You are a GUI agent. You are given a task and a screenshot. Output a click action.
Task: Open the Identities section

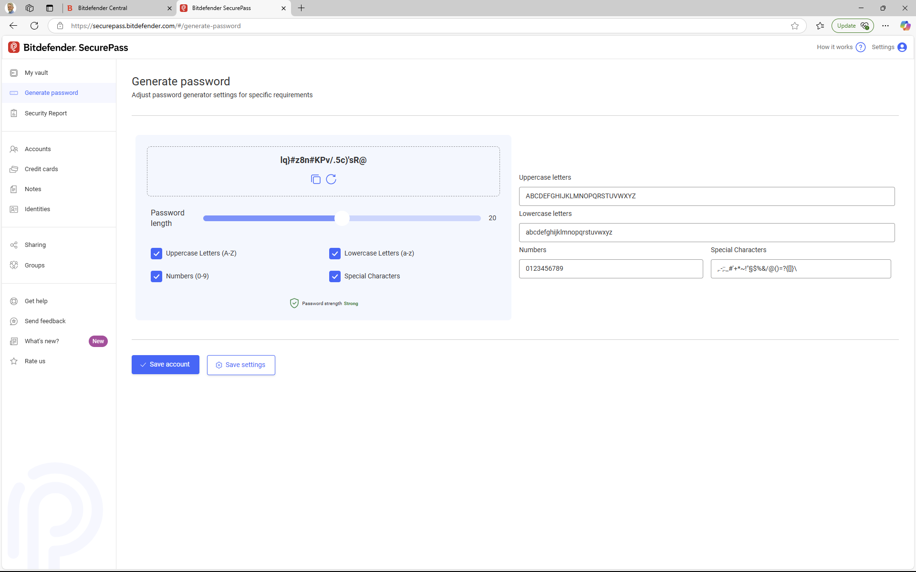37,209
